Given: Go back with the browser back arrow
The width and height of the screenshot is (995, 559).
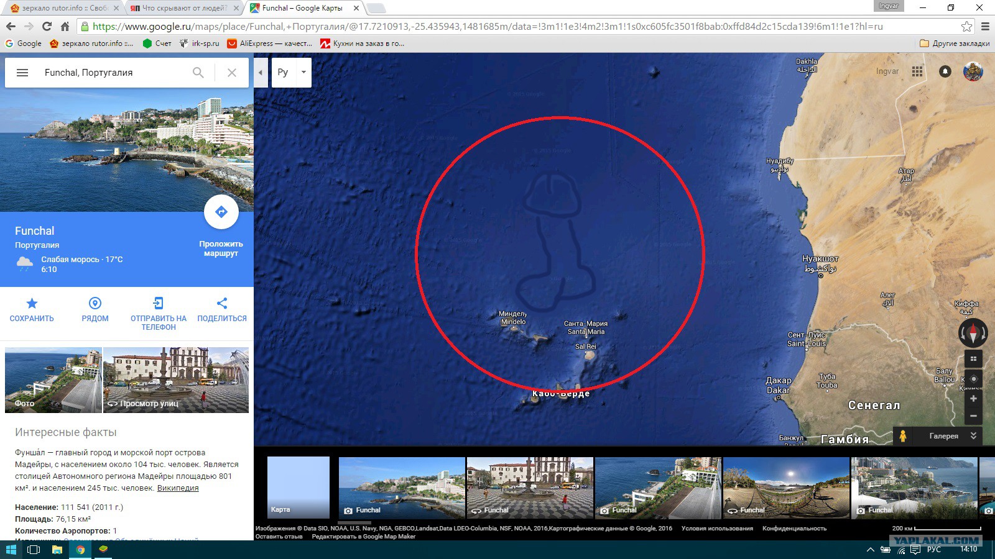Looking at the screenshot, I should point(11,26).
